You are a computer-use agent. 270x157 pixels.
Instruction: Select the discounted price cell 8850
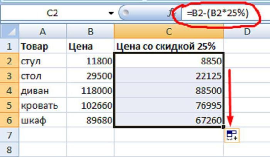(169, 61)
